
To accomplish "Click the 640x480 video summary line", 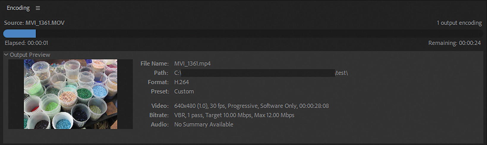I will tap(251, 106).
